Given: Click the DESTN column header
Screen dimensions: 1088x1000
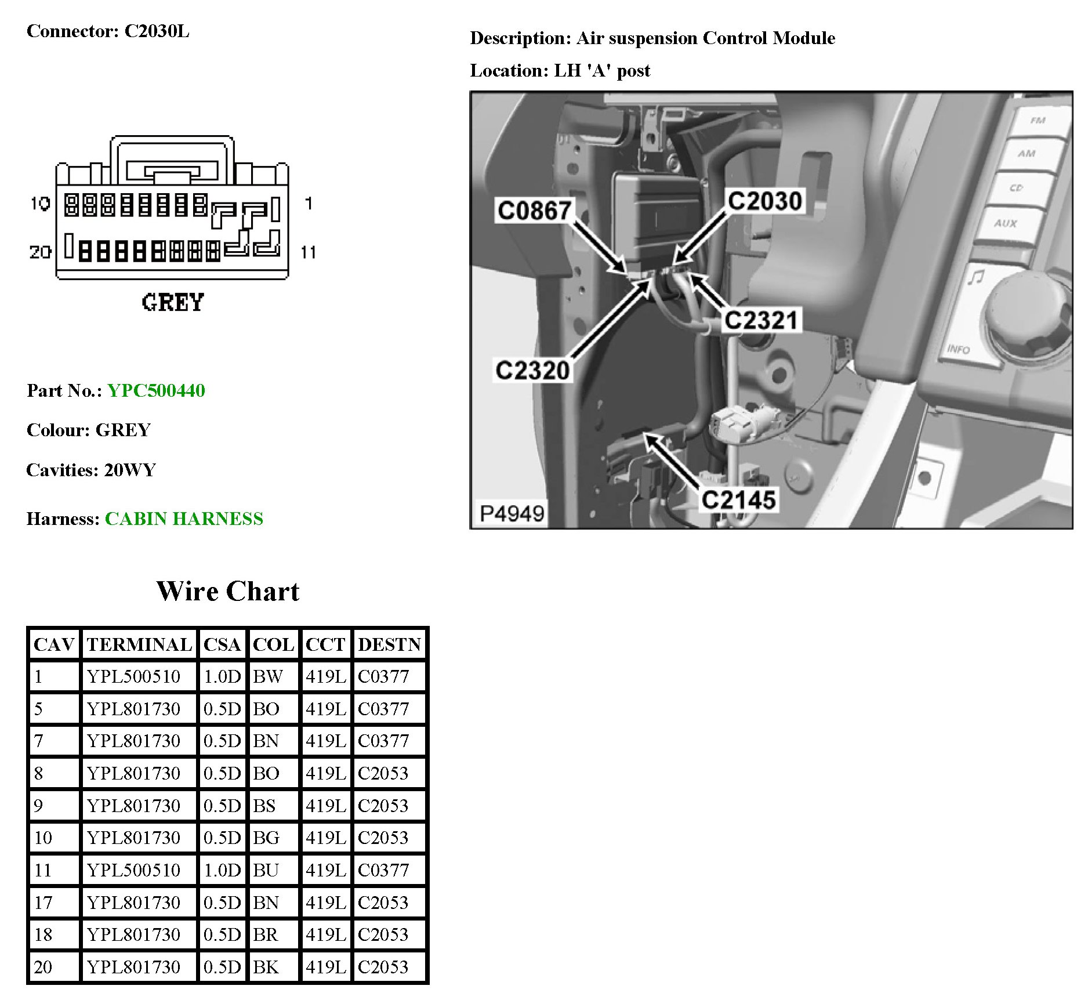Looking at the screenshot, I should tap(389, 644).
